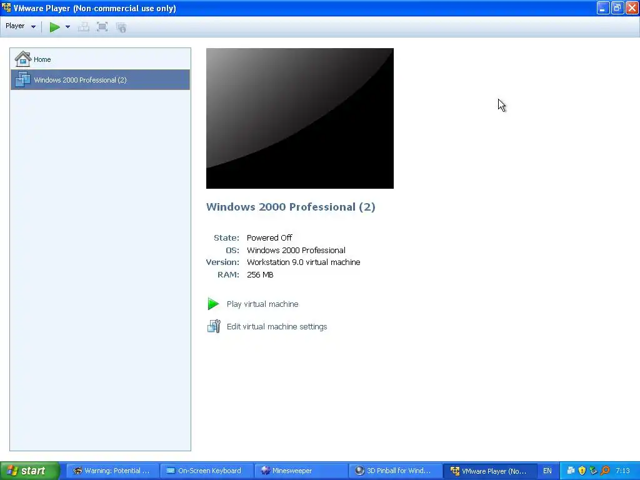The height and width of the screenshot is (480, 640).
Task: Click the green power-on toolbar button
Action: (x=55, y=27)
